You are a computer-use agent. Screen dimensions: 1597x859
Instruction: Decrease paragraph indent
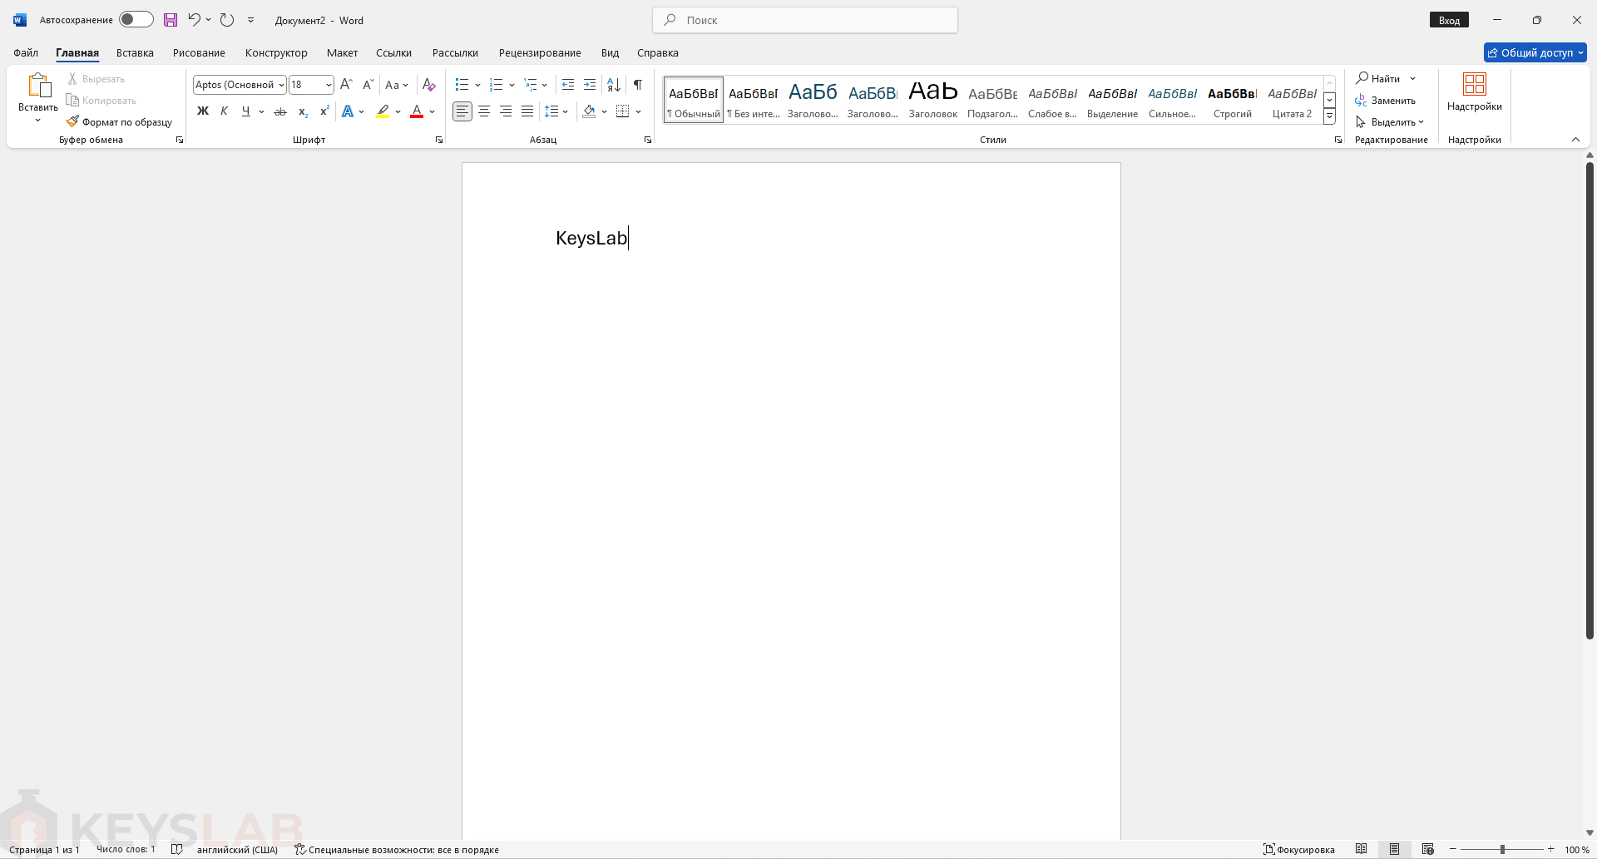tap(568, 85)
